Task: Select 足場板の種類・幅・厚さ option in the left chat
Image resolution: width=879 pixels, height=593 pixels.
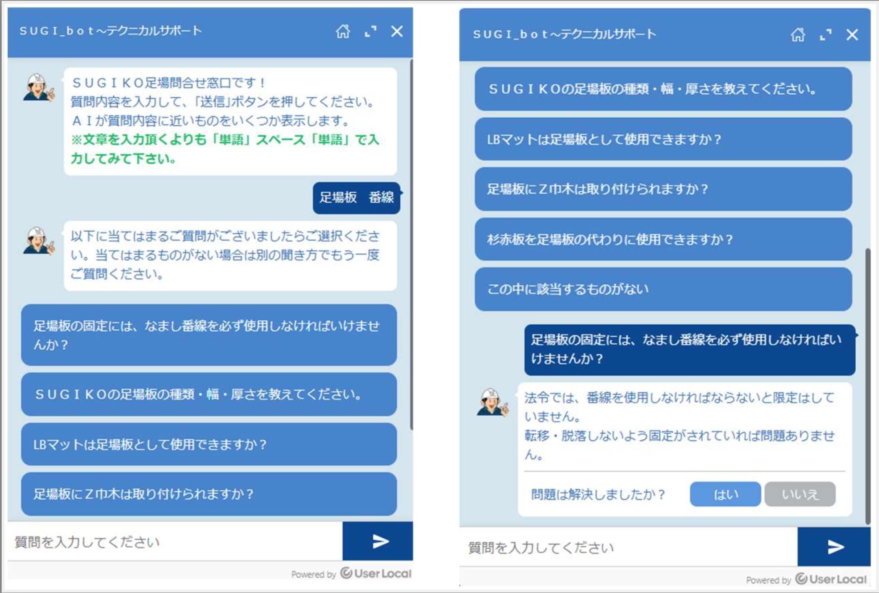Action: (209, 394)
